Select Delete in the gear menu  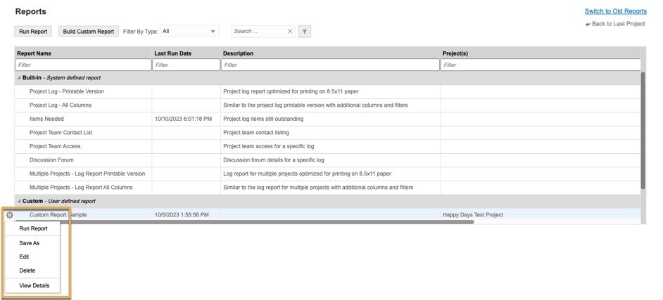click(x=27, y=270)
